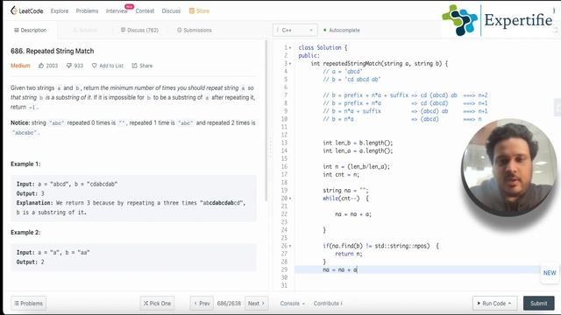The height and width of the screenshot is (315, 561).
Task: Click the Example 2 heading
Action: [x=25, y=233]
